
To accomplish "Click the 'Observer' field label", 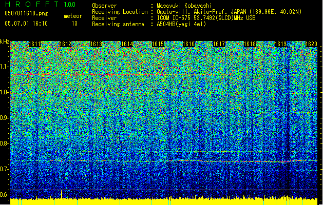I will tap(104, 6).
